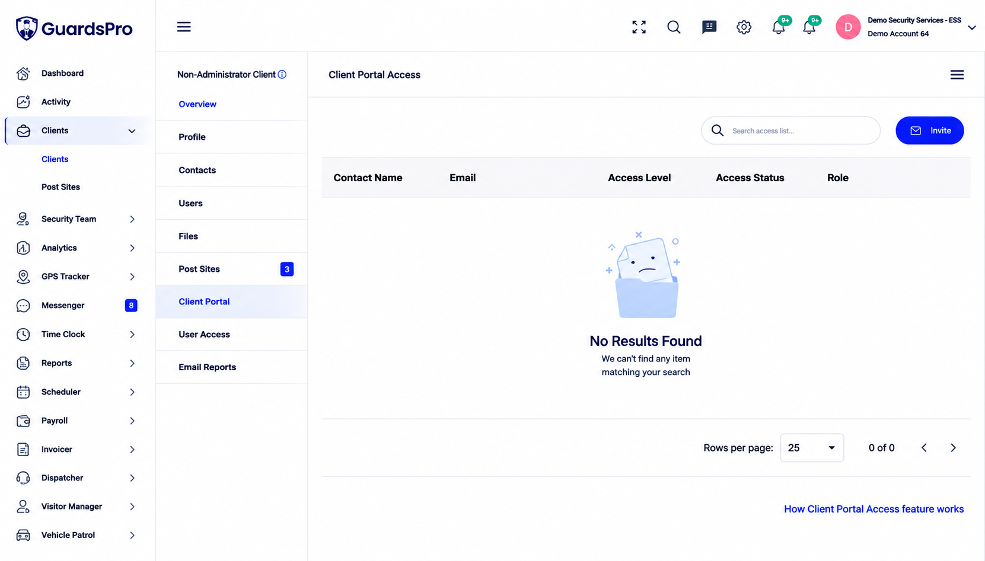This screenshot has height=561, width=985.
Task: Expand the Vehicle Patrol submenu chevron
Action: (132, 536)
